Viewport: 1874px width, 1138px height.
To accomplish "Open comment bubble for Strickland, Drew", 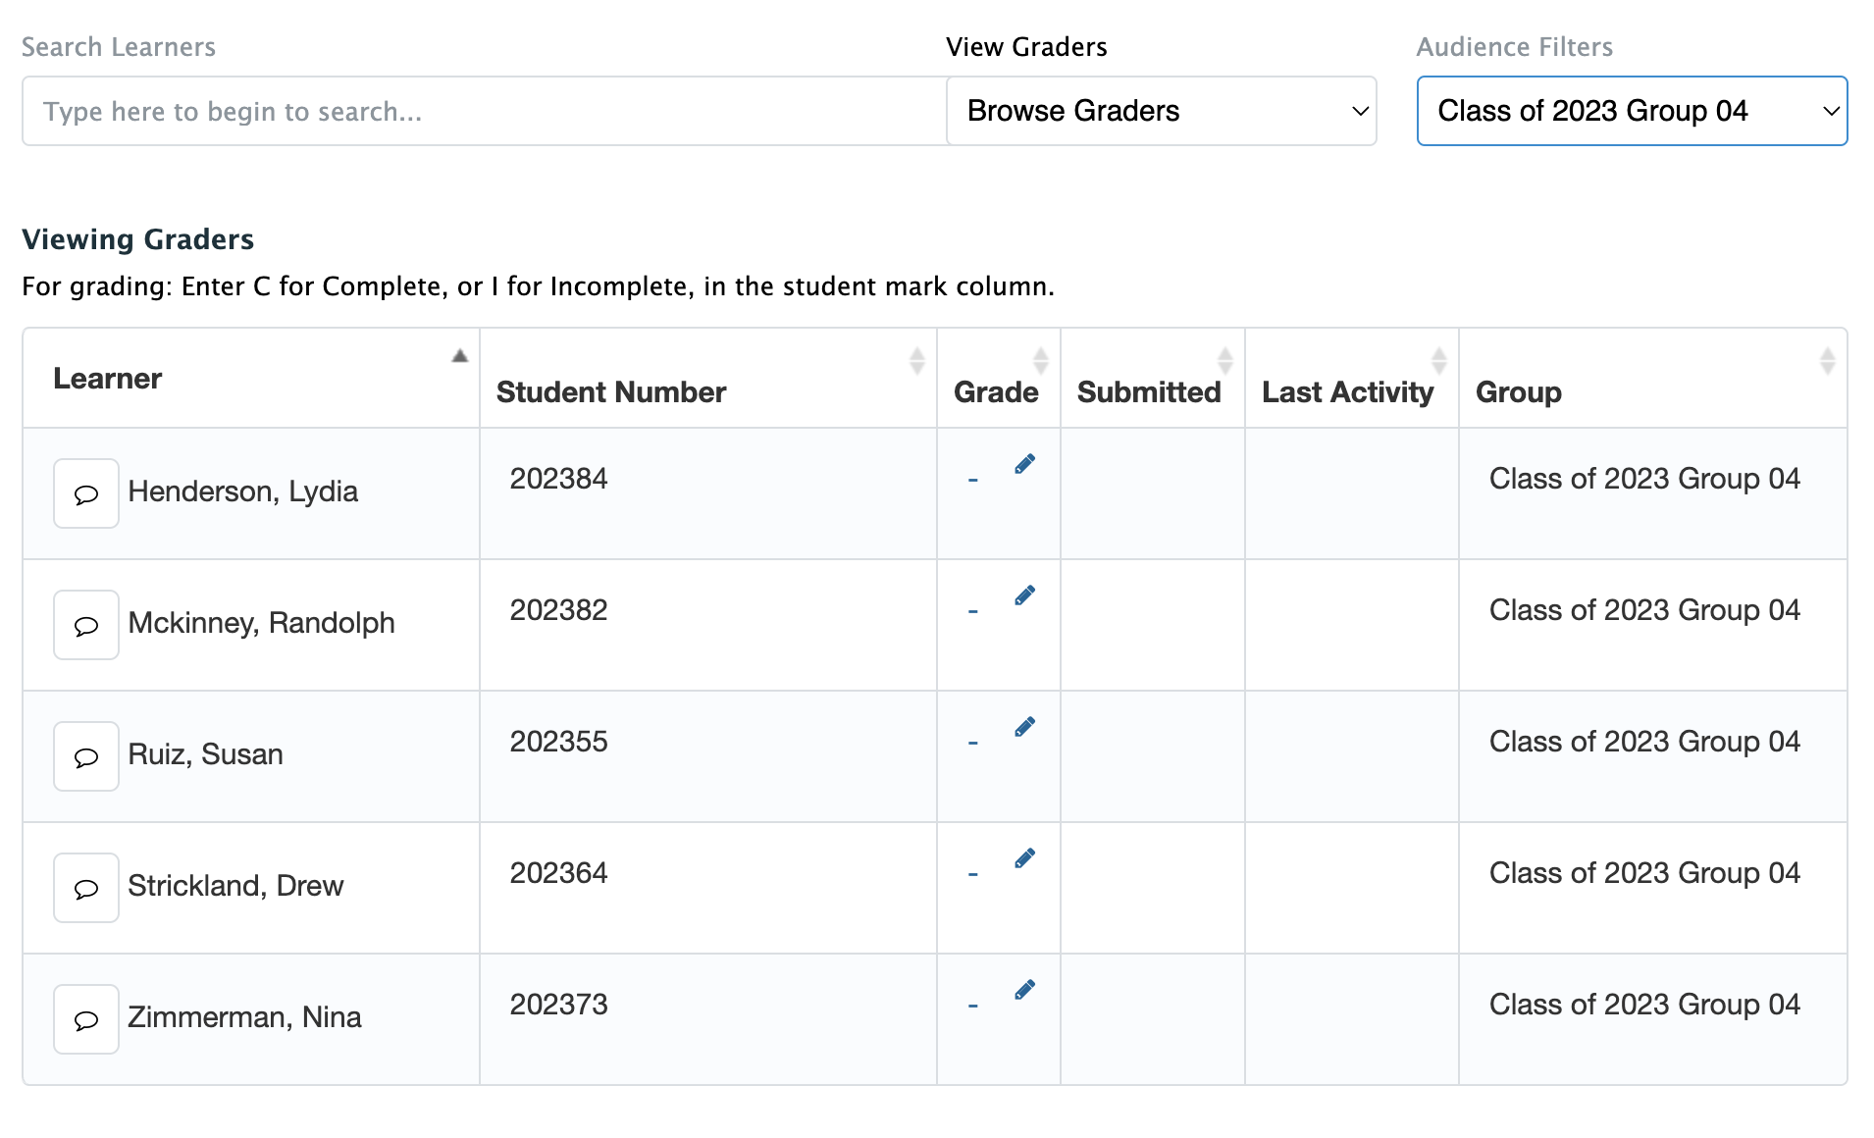I will (x=86, y=888).
